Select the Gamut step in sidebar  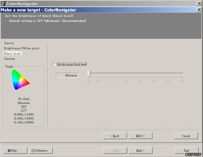[x=9, y=43]
